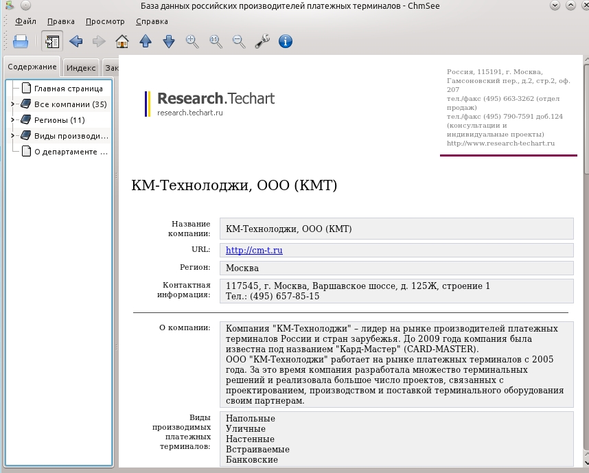Open the Справка menu
589x473 pixels.
[152, 21]
